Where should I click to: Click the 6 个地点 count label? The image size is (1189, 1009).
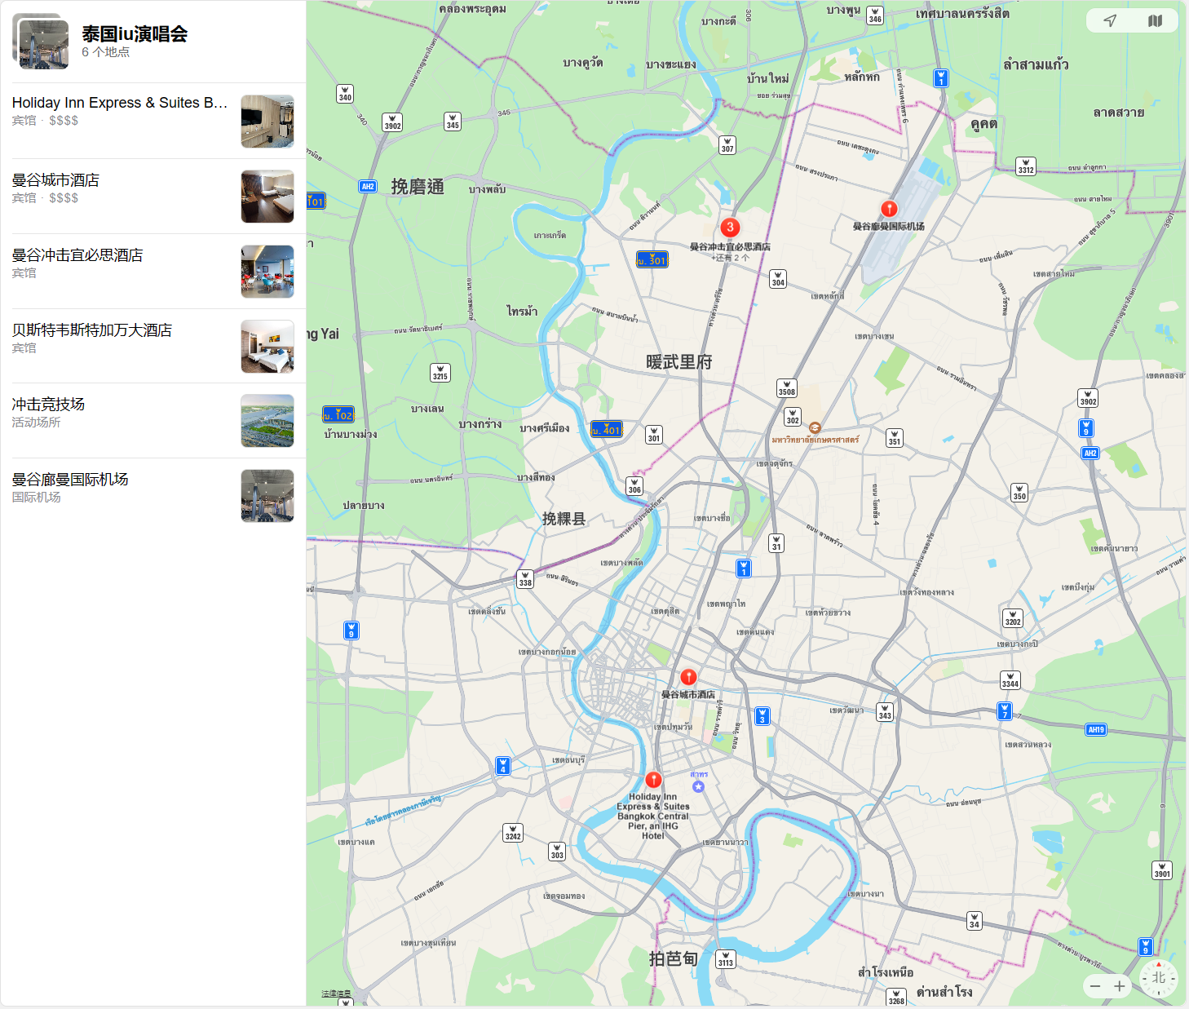click(105, 52)
